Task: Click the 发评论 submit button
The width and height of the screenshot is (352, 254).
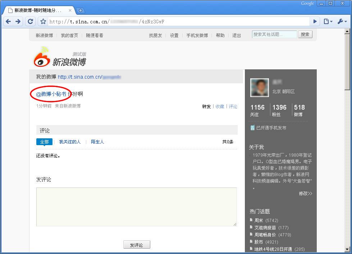Action: click(x=137, y=245)
